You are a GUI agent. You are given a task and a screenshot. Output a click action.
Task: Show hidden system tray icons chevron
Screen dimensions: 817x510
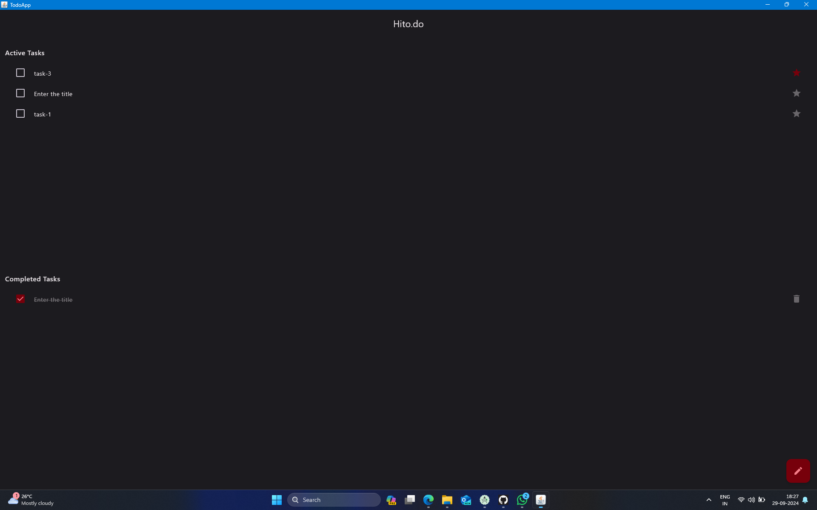[x=708, y=500]
